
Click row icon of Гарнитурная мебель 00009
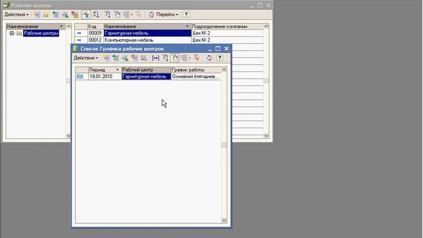tap(79, 33)
